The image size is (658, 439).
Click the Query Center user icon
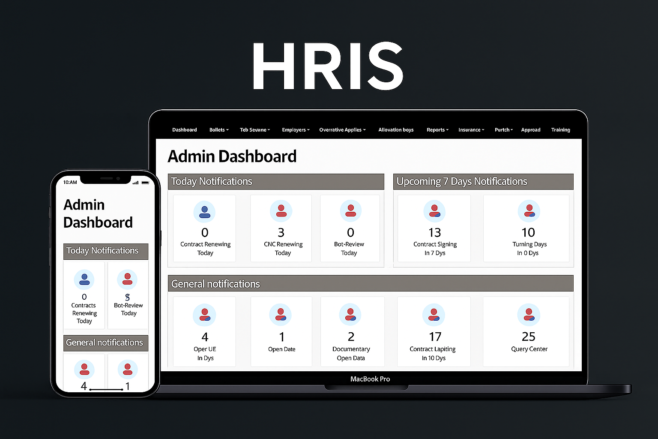tap(529, 315)
